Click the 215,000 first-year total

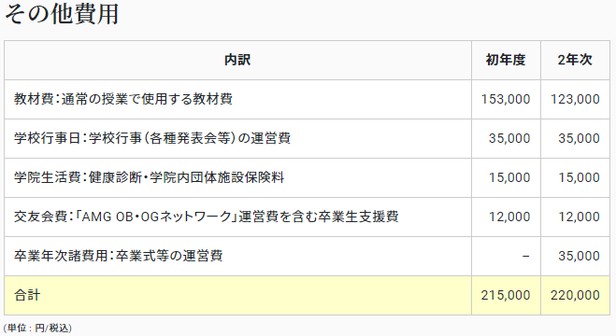[x=506, y=295]
